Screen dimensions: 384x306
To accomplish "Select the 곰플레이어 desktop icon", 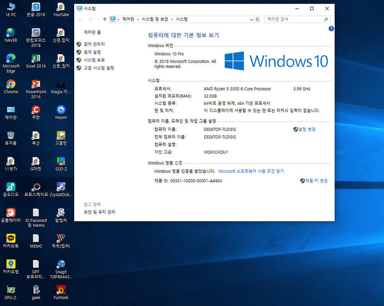I will tap(11, 215).
